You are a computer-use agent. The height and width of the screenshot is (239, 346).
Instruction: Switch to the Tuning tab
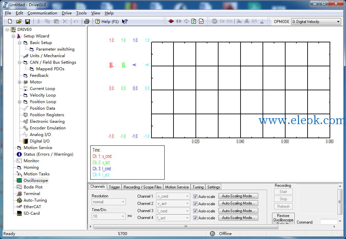198,187
